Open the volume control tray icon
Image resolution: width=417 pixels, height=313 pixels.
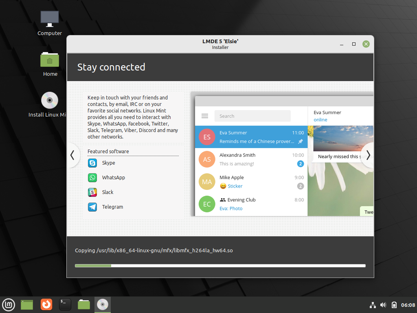383,305
